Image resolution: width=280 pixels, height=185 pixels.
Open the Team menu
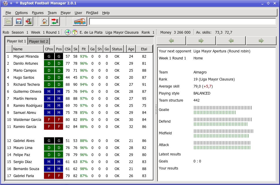click(x=52, y=13)
